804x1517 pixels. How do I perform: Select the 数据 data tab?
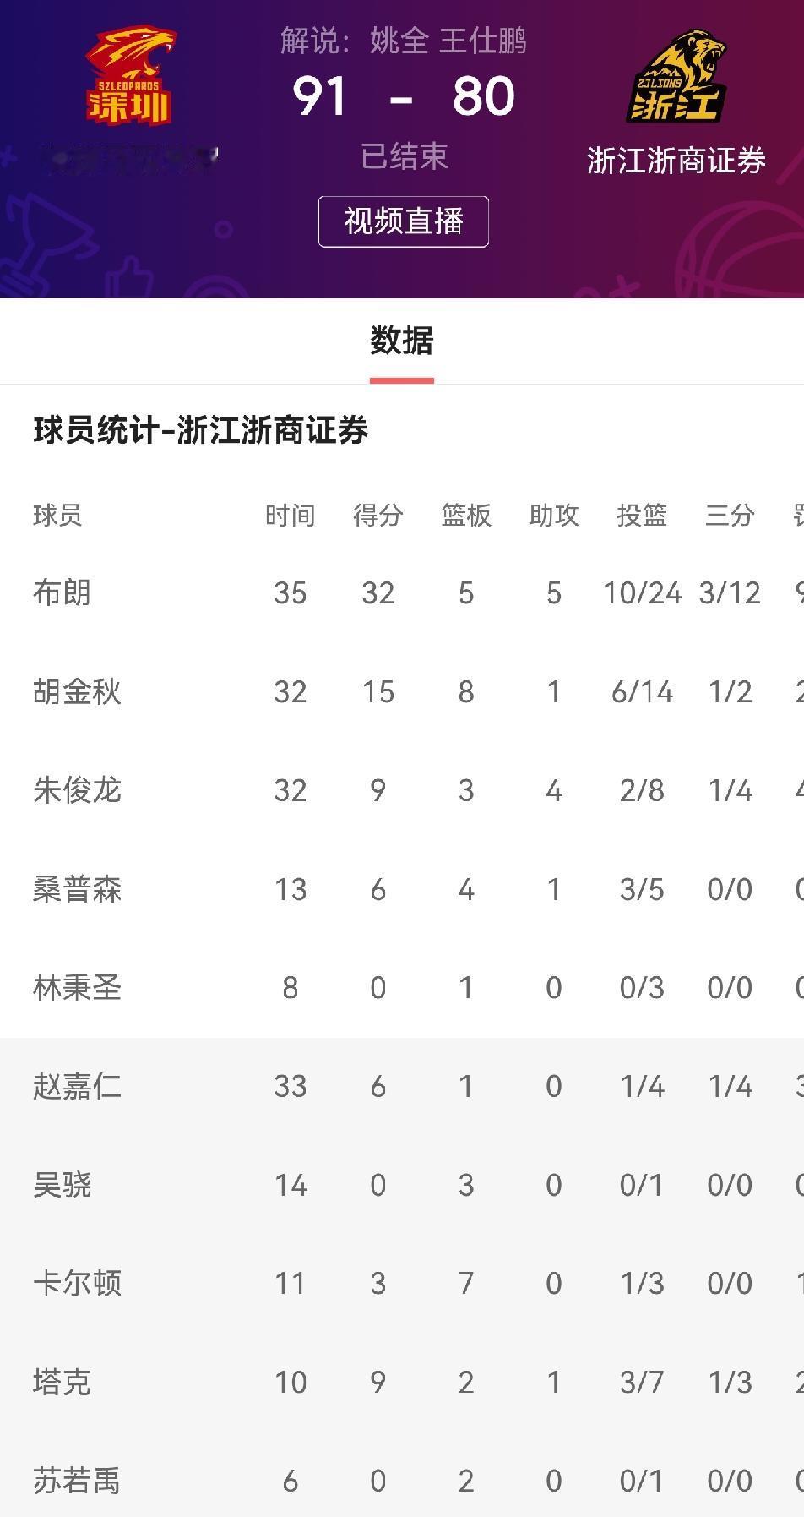click(402, 341)
